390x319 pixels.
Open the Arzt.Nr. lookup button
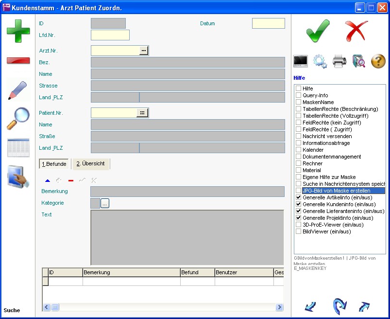tap(143, 51)
